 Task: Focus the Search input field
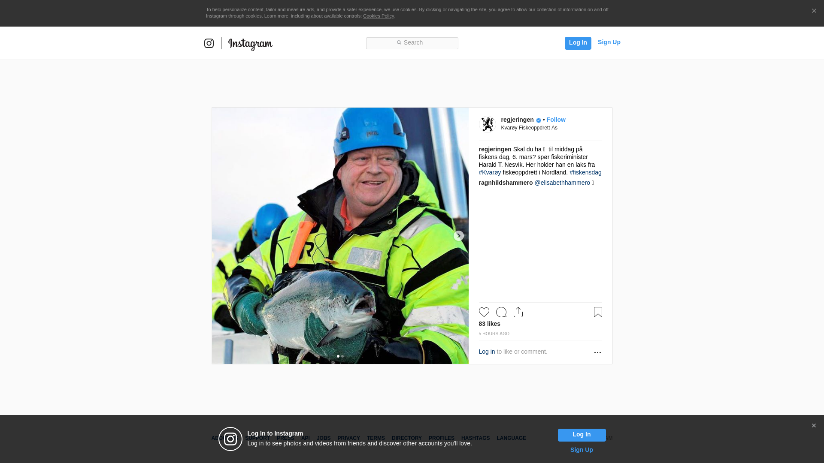click(412, 43)
